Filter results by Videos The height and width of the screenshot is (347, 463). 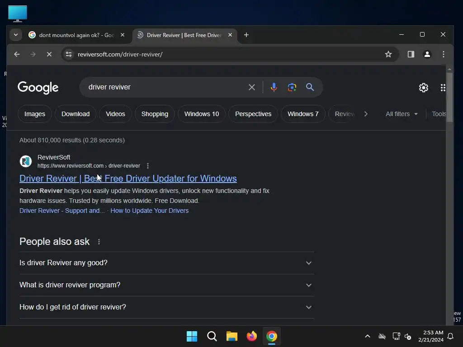pos(115,114)
